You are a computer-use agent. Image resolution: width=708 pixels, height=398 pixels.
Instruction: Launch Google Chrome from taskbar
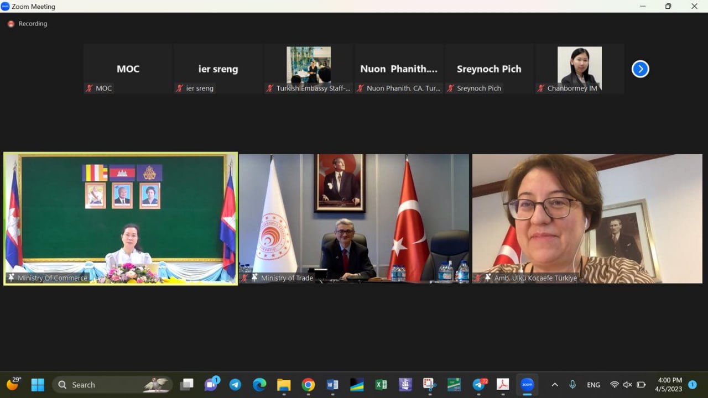point(308,385)
